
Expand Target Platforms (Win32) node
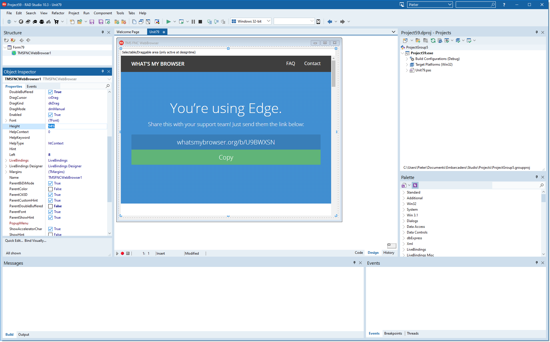click(x=407, y=65)
